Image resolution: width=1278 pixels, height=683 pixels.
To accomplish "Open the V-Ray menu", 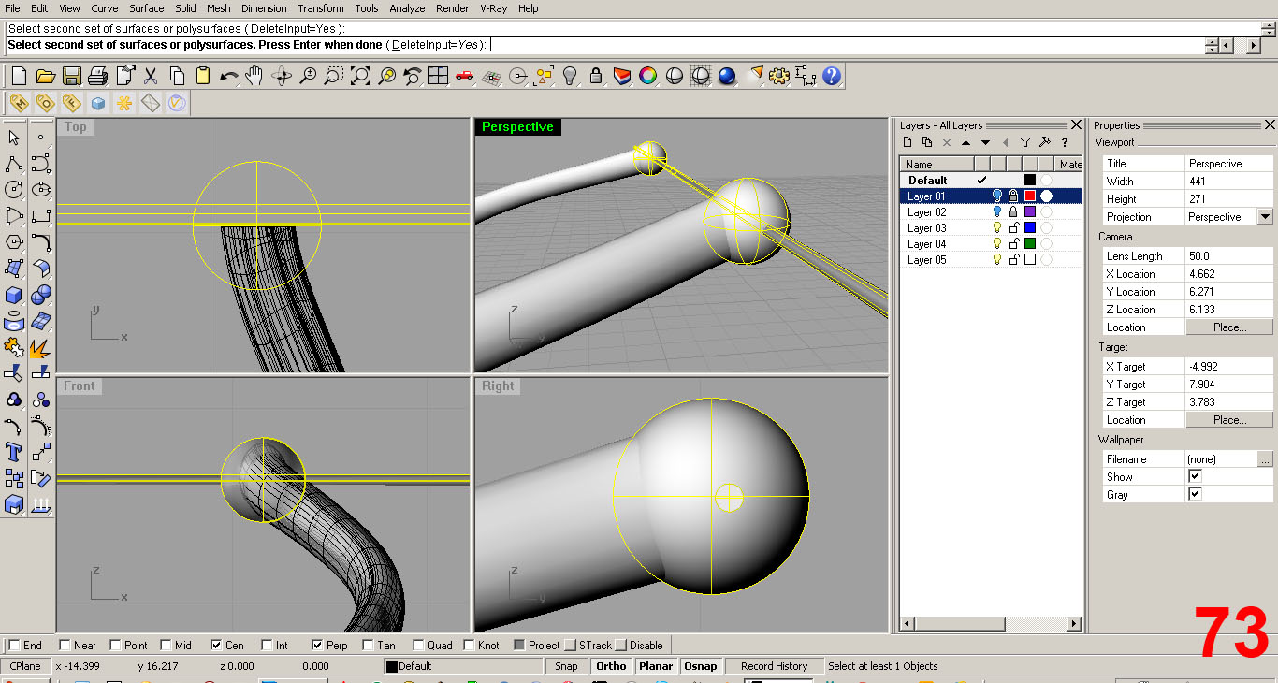I will coord(494,8).
